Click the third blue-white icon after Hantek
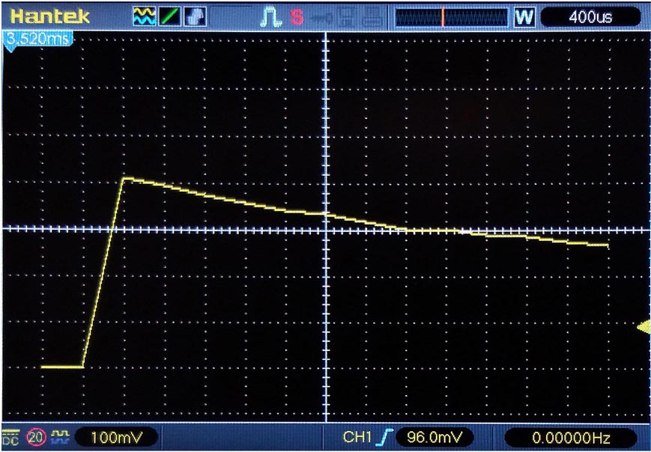This screenshot has height=452, width=651. [195, 17]
